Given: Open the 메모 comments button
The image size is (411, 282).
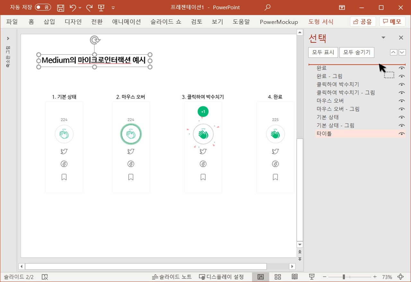Looking at the screenshot, I should click(x=392, y=22).
